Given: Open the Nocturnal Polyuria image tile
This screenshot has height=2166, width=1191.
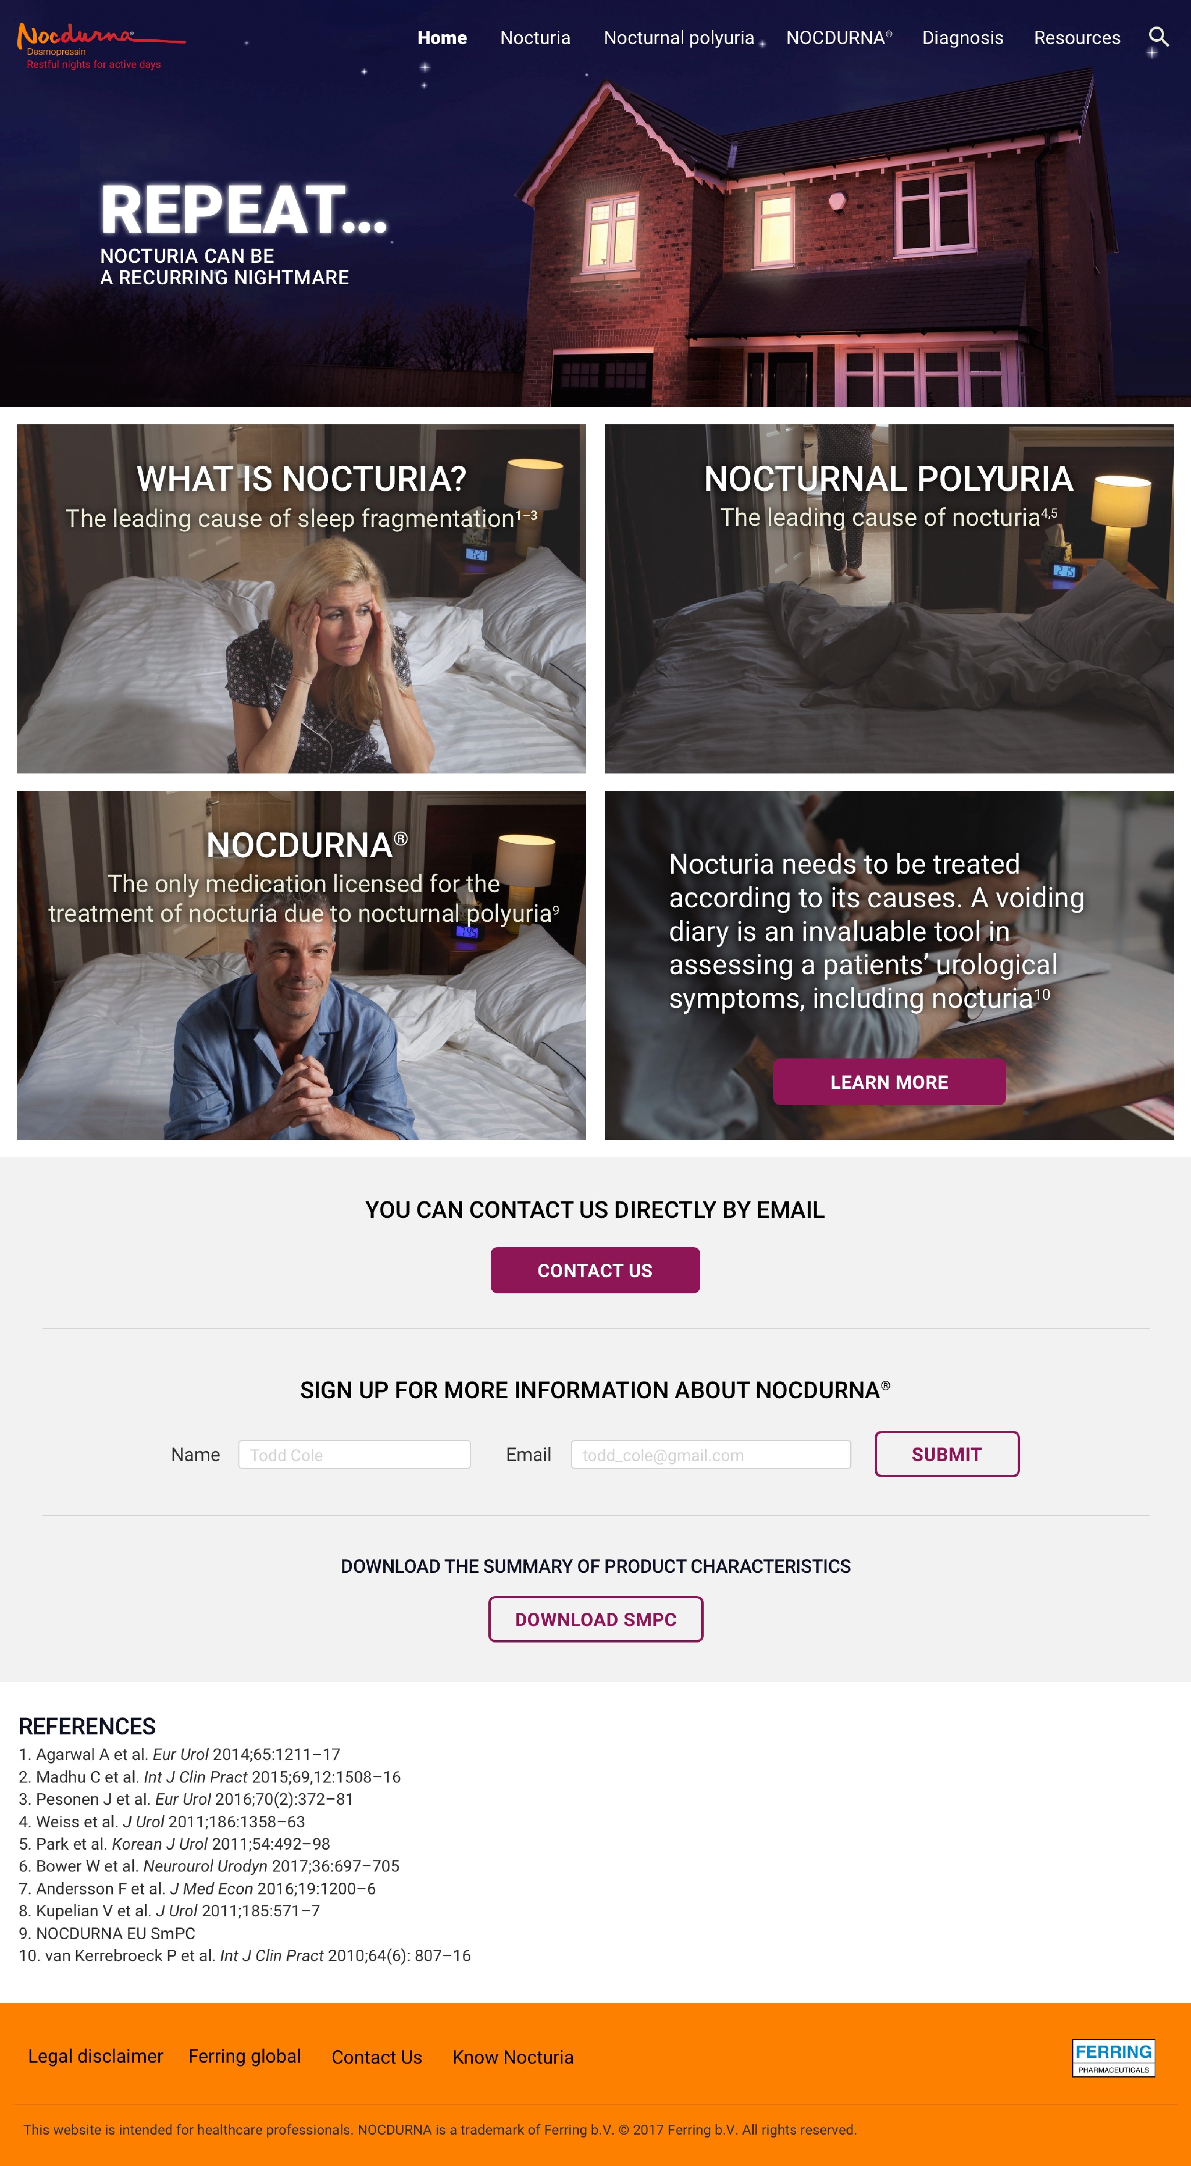Looking at the screenshot, I should click(888, 599).
